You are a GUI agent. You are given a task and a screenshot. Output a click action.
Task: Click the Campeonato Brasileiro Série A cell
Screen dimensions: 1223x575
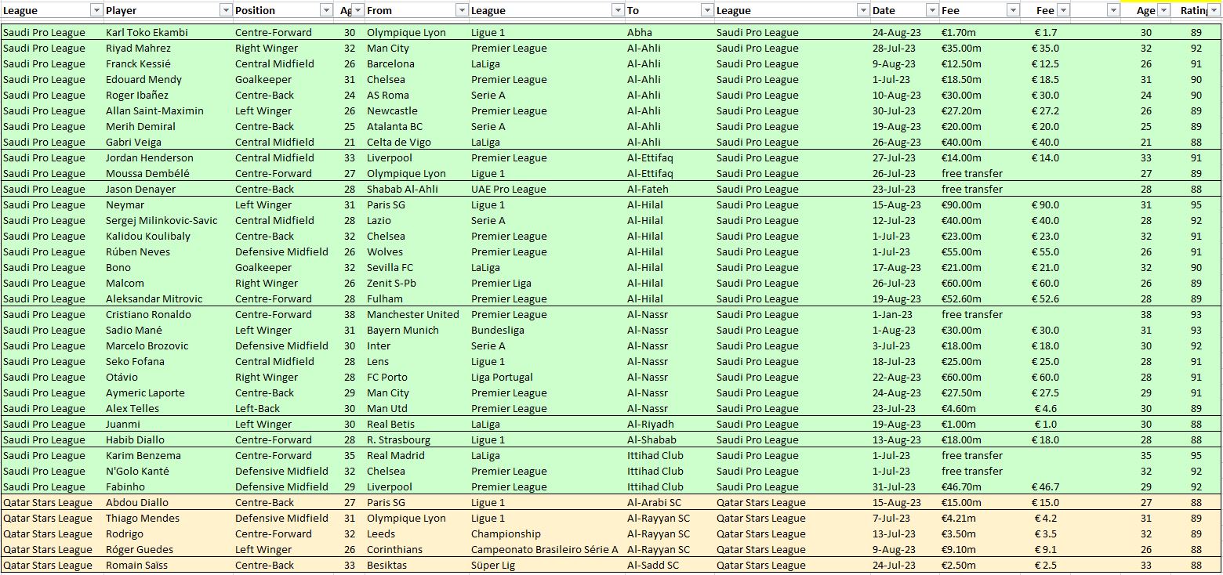point(544,549)
